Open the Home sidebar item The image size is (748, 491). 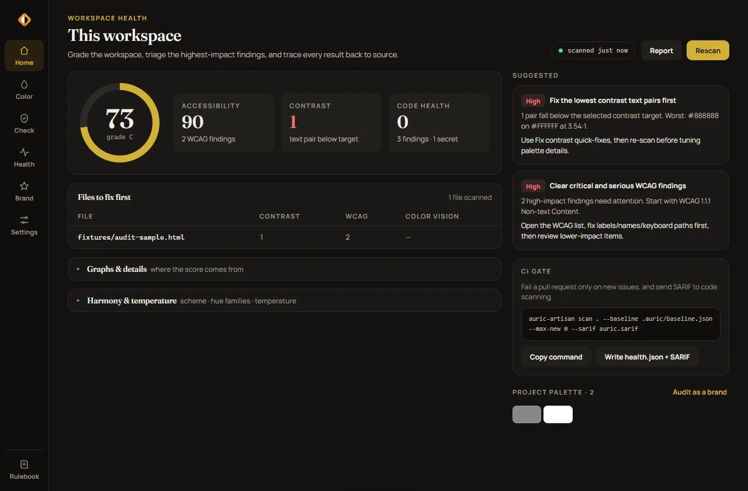24,56
